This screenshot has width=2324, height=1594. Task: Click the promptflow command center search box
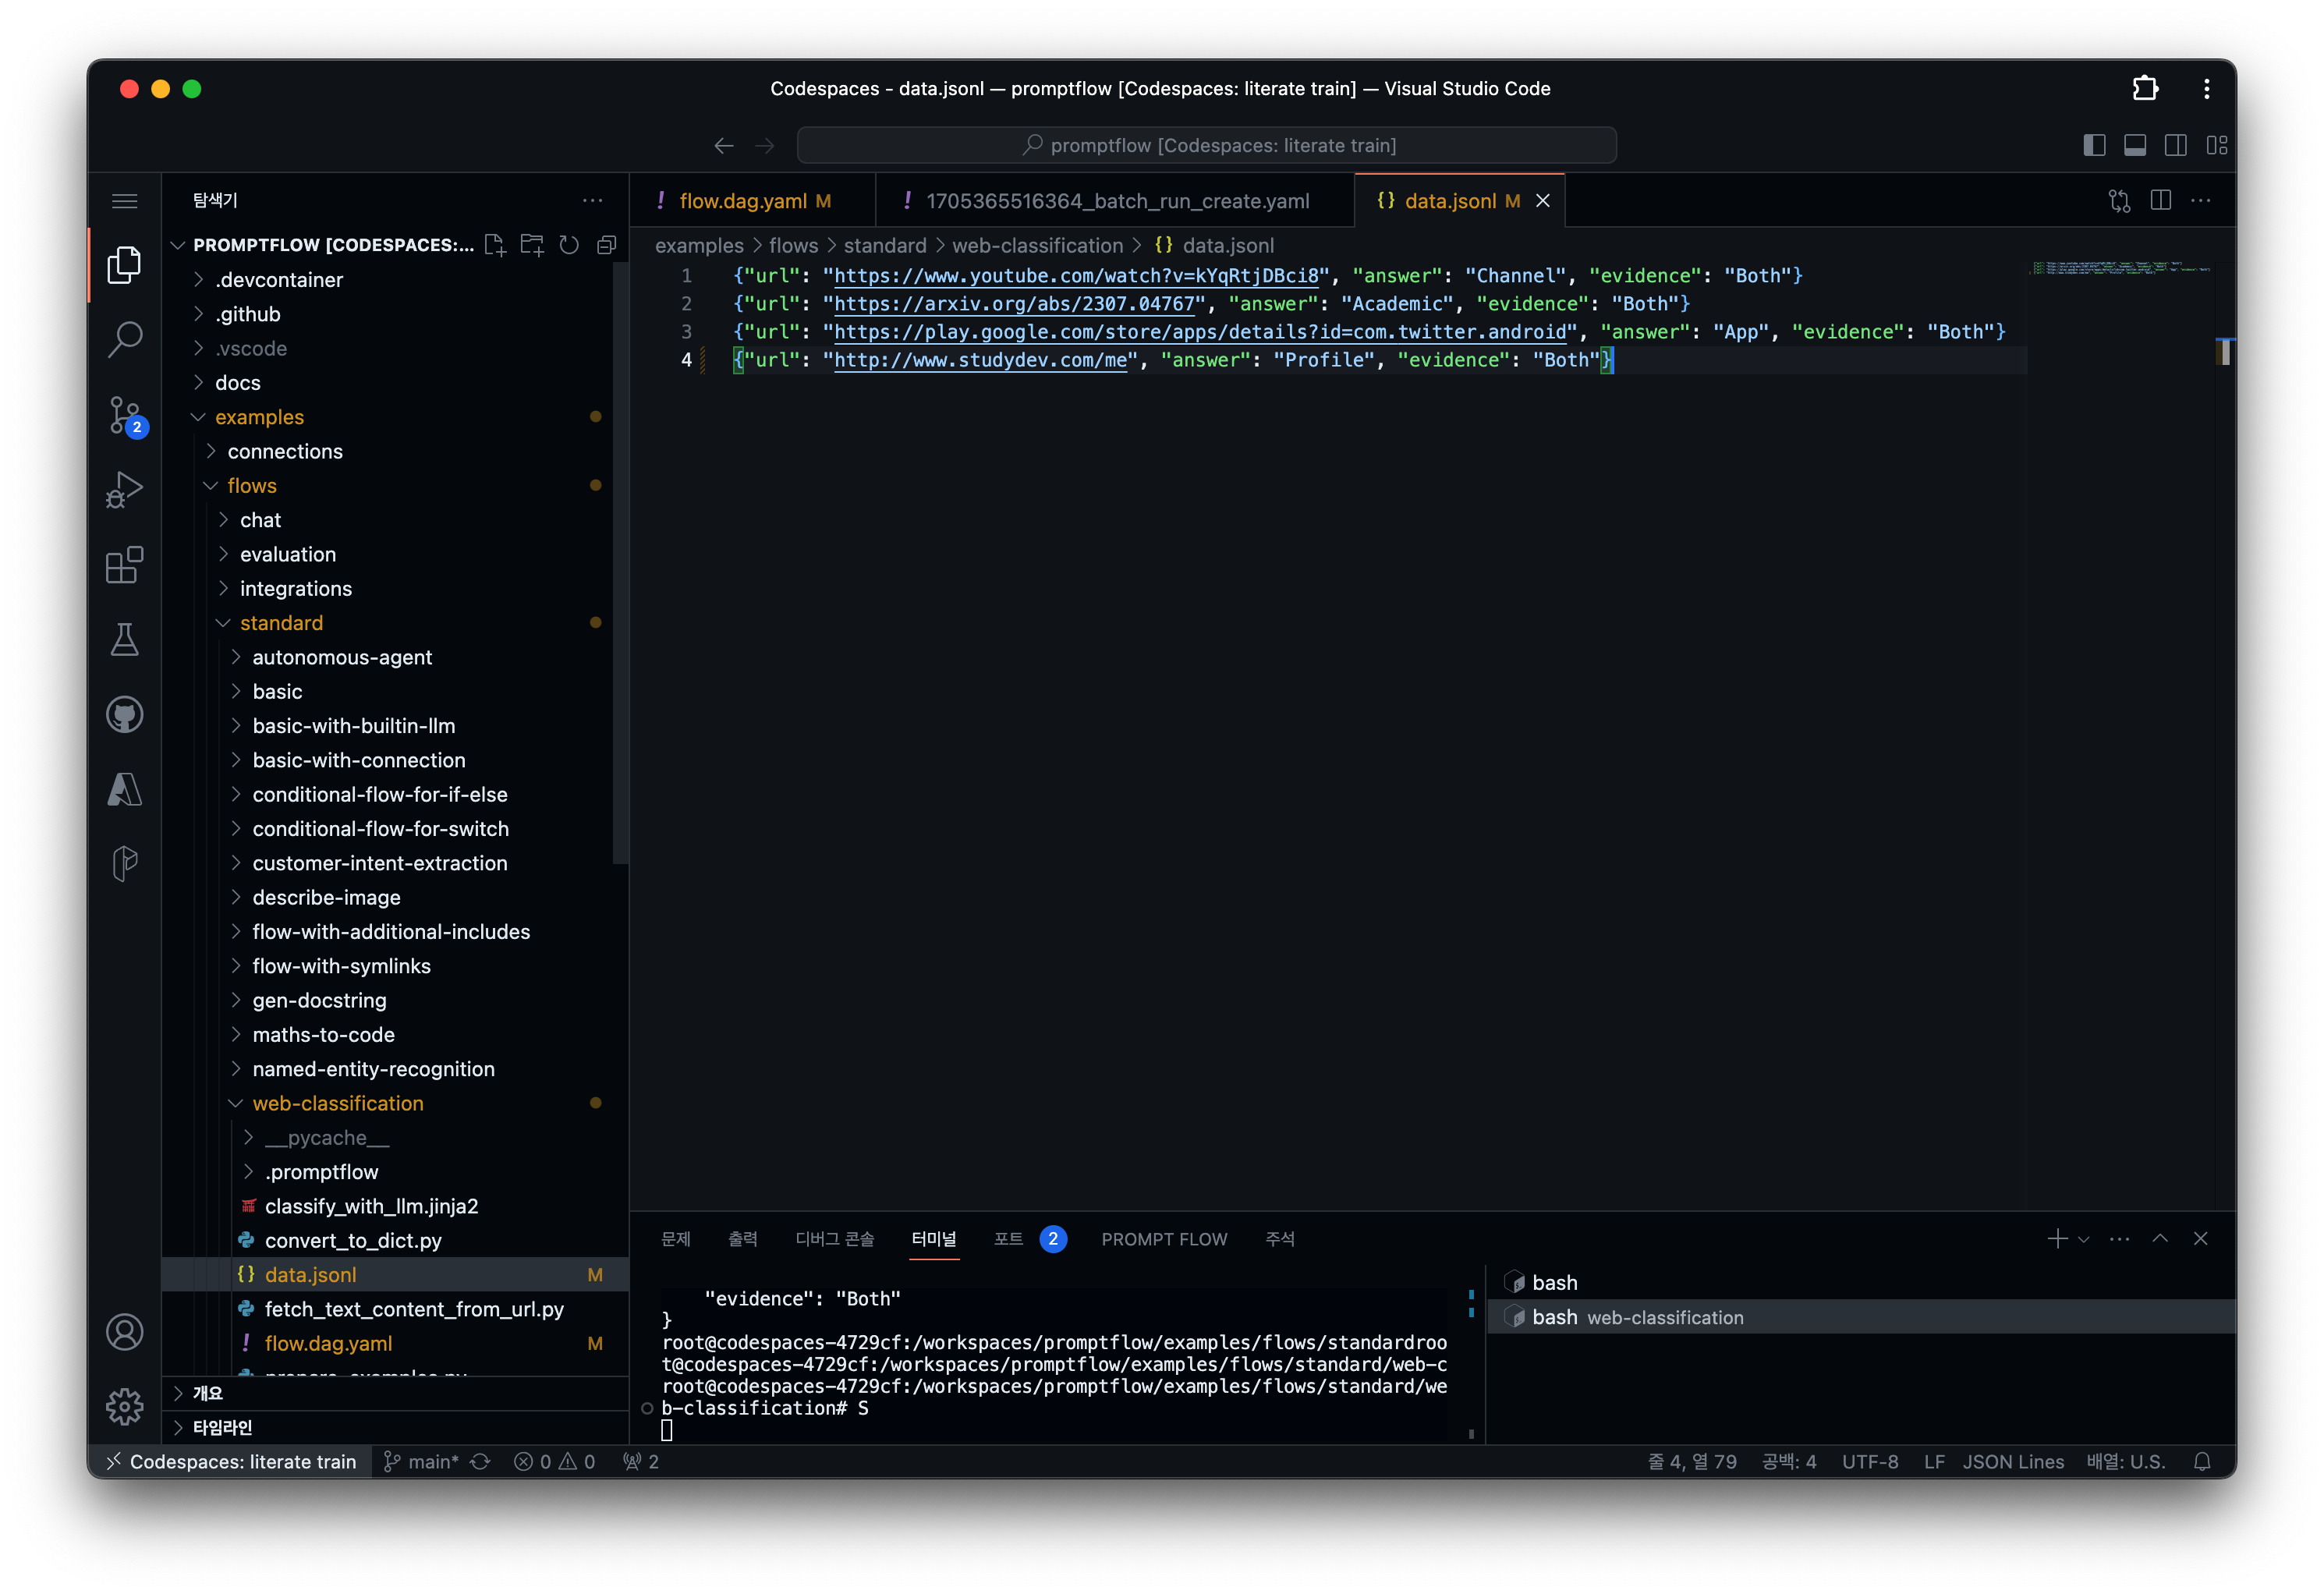(1206, 146)
